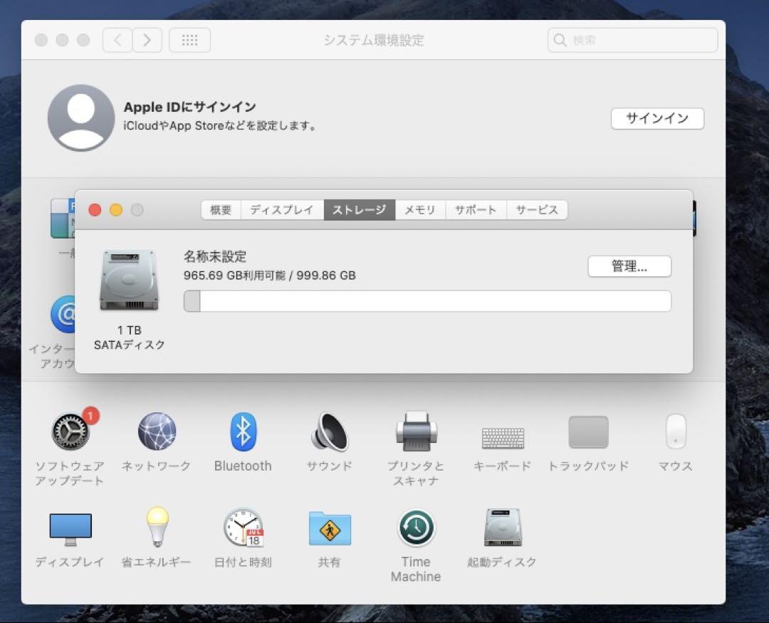Image resolution: width=769 pixels, height=623 pixels.
Task: Open Sound (サウンド) preferences
Action: coord(330,431)
